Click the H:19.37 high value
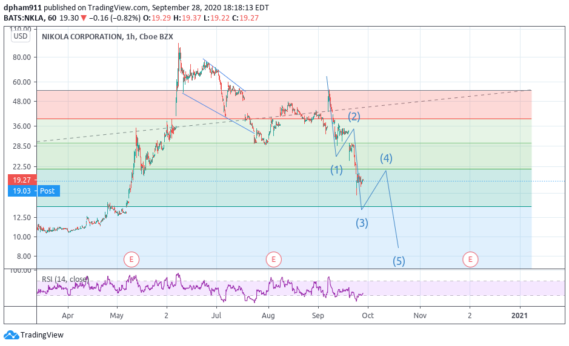 (x=187, y=18)
